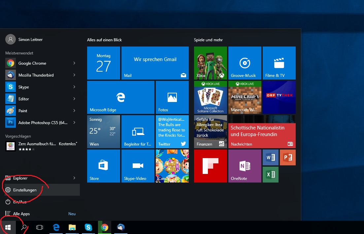Click the Ein/Aus power option
Image resolution: width=364 pixels, height=234 pixels.
[x=42, y=202]
